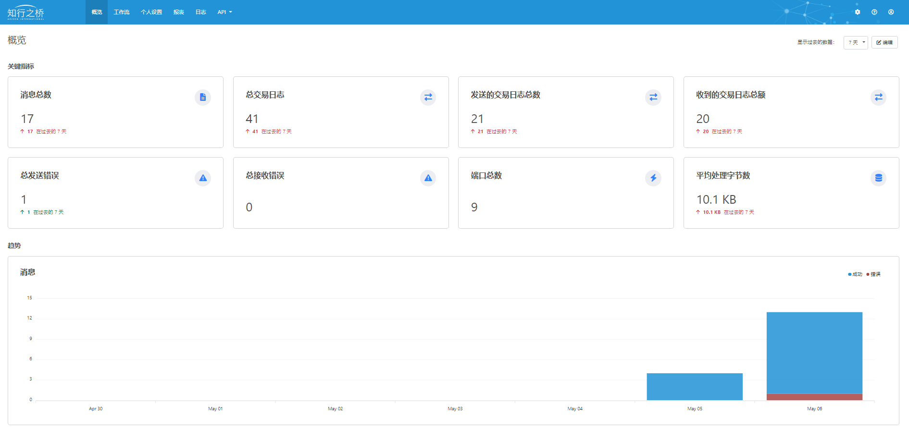Click the 显示过去的数据 label
The width and height of the screenshot is (909, 429).
(816, 42)
